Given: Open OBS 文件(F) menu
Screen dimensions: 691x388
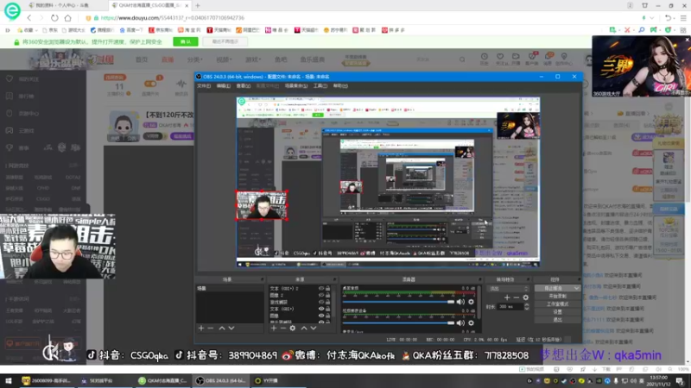Looking at the screenshot, I should 204,85.
